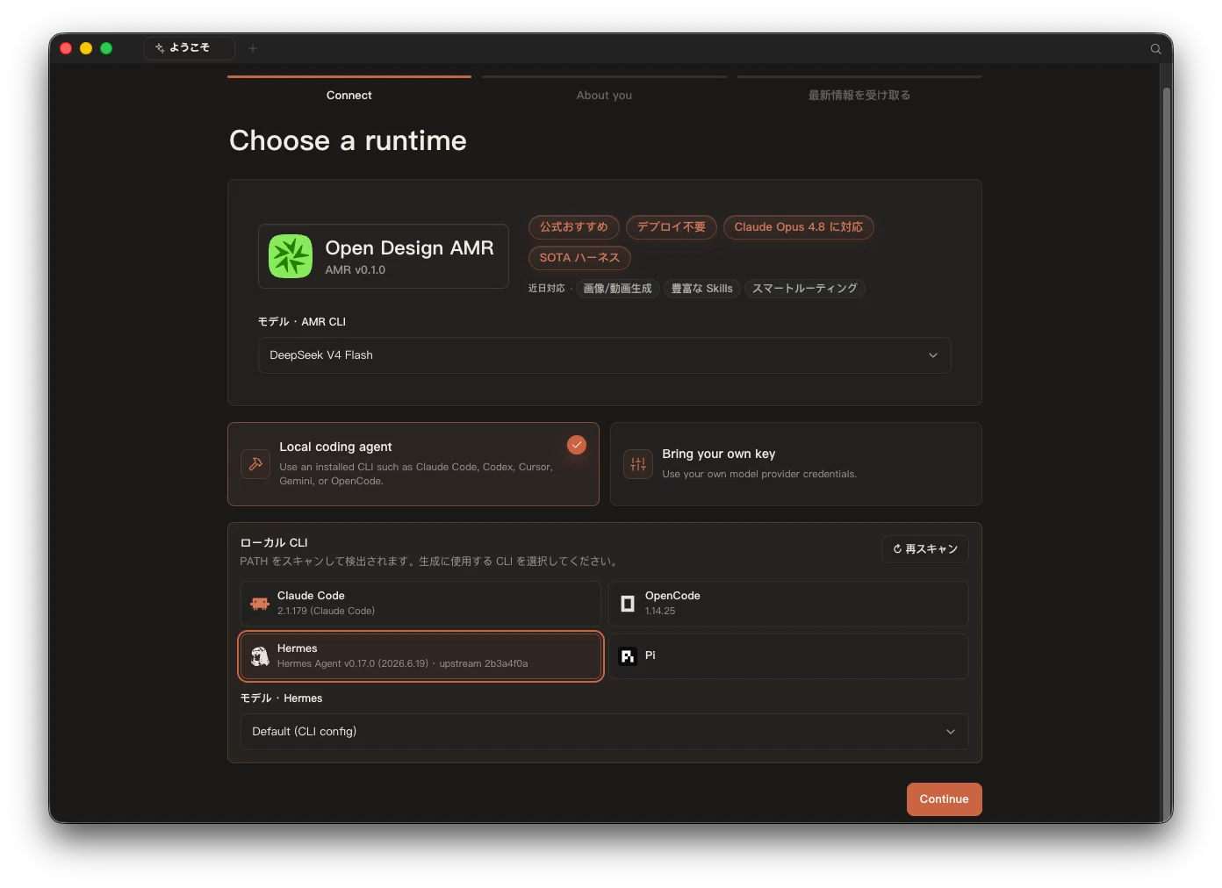Click the Bring your own key sliders icon
This screenshot has height=888, width=1222.
pos(638,464)
